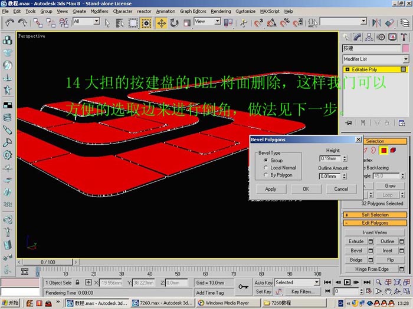
Task: Open the Customize menu
Action: click(245, 11)
